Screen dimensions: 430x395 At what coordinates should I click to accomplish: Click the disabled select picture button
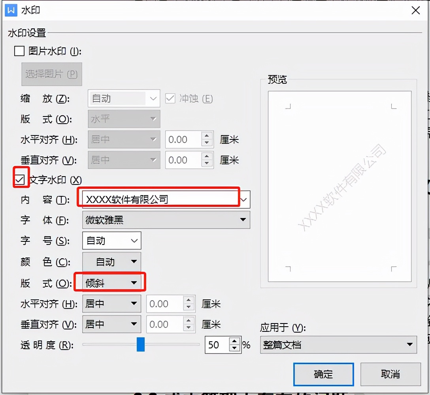tap(52, 74)
